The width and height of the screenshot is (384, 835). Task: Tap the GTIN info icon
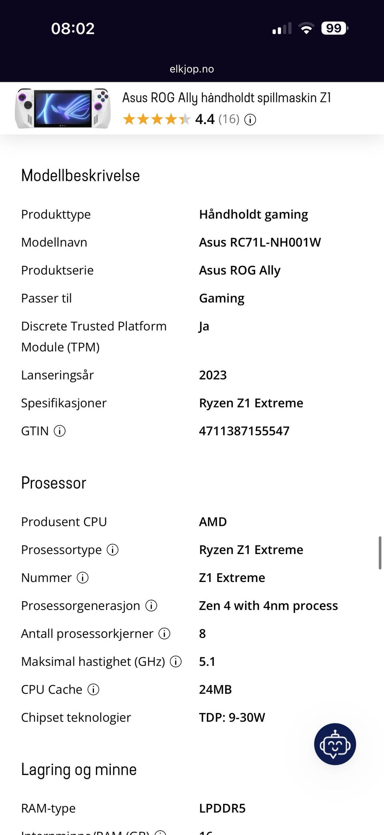click(60, 431)
